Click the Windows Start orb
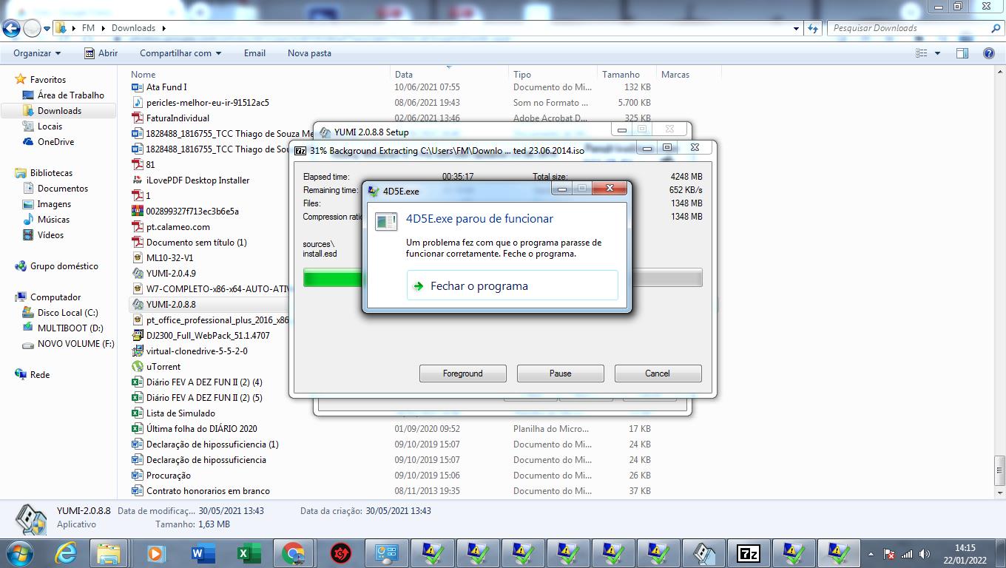The width and height of the screenshot is (1006, 568). (18, 553)
